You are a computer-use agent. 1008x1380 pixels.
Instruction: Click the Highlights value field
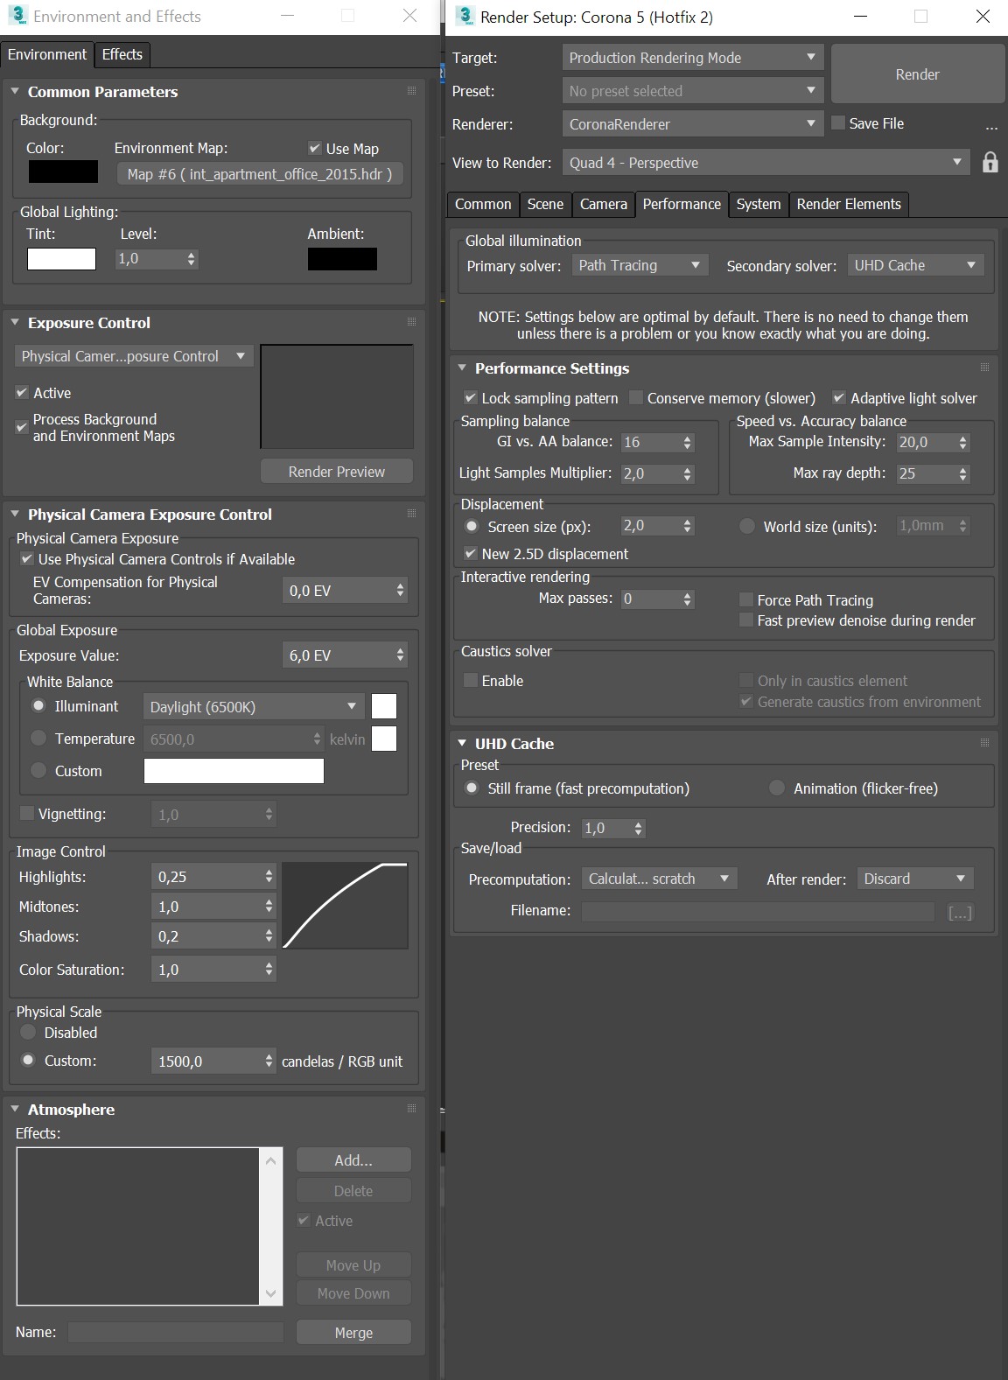coord(213,876)
